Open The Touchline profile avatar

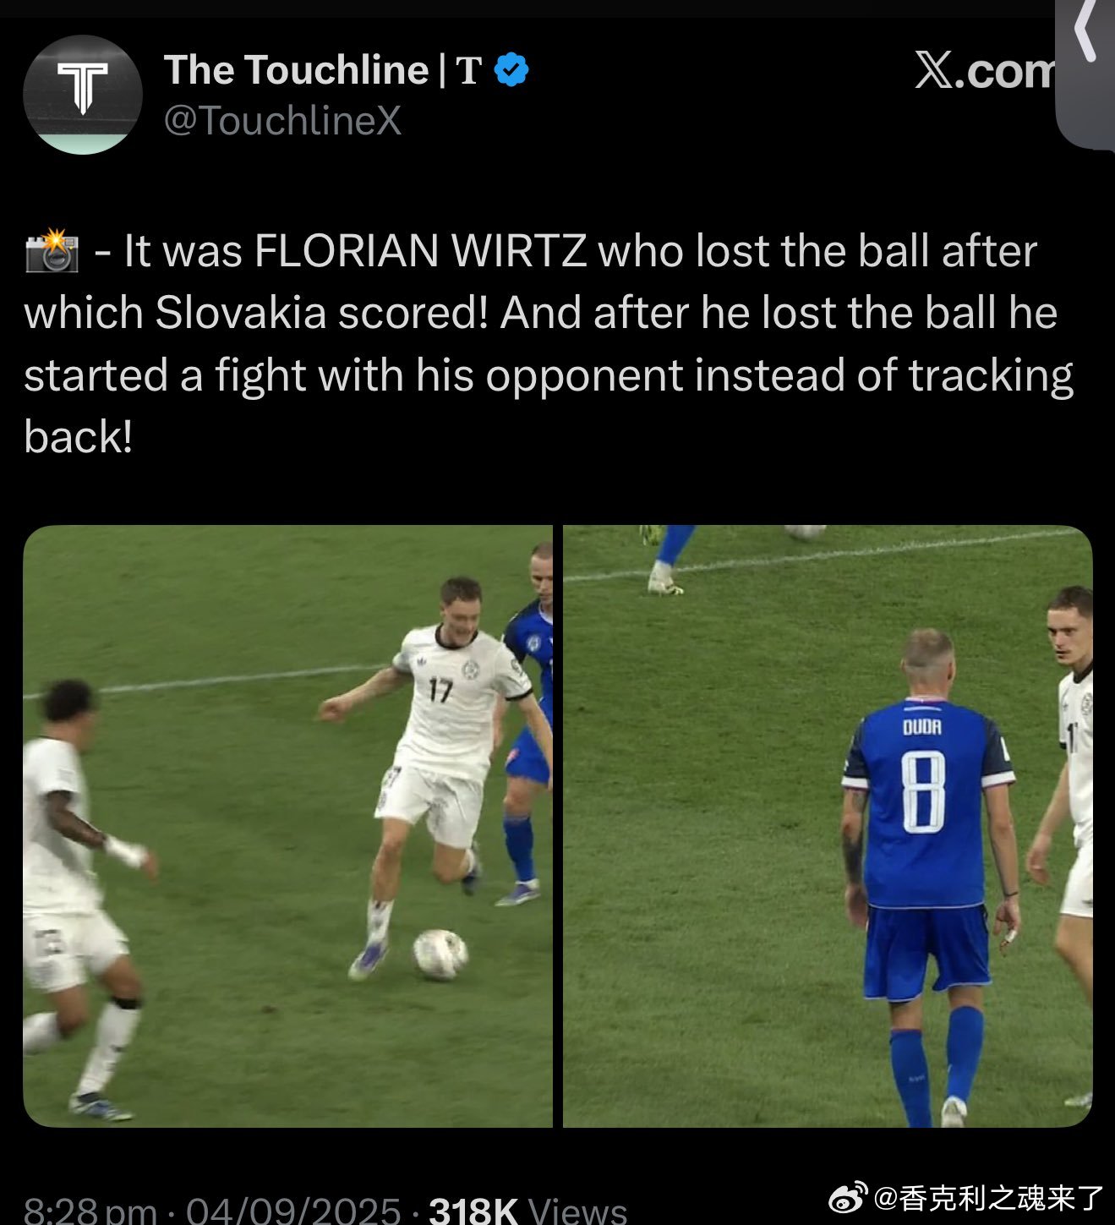pyautogui.click(x=83, y=95)
